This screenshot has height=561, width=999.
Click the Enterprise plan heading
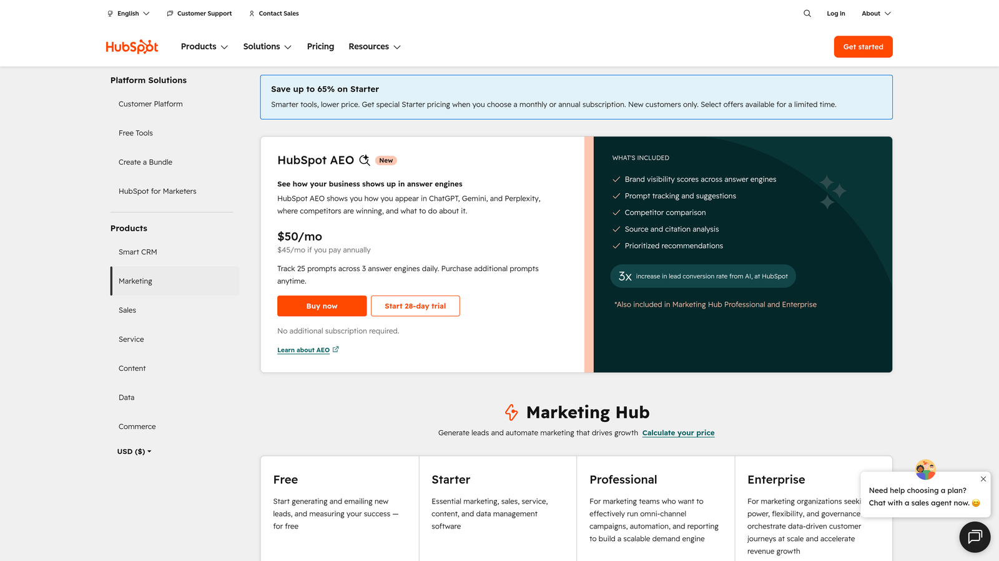tap(776, 479)
